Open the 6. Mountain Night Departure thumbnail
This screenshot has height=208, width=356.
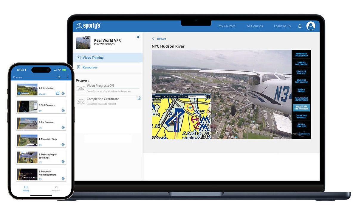coord(27,174)
